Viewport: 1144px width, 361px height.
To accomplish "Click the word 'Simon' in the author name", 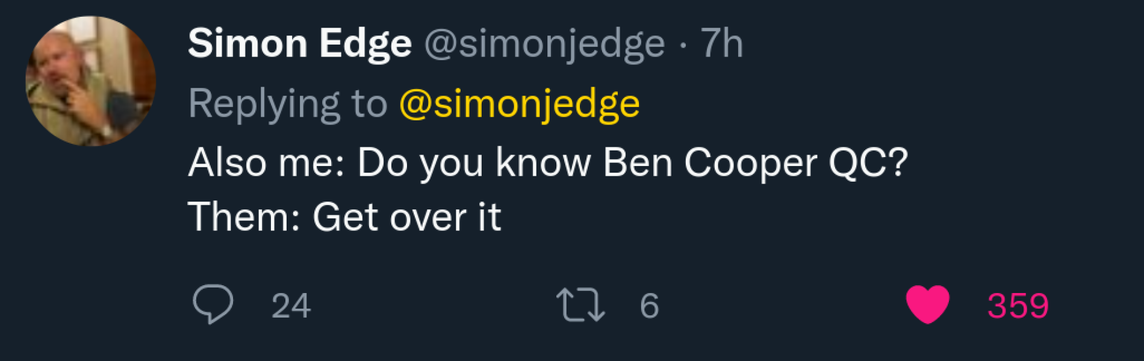I will click(247, 43).
